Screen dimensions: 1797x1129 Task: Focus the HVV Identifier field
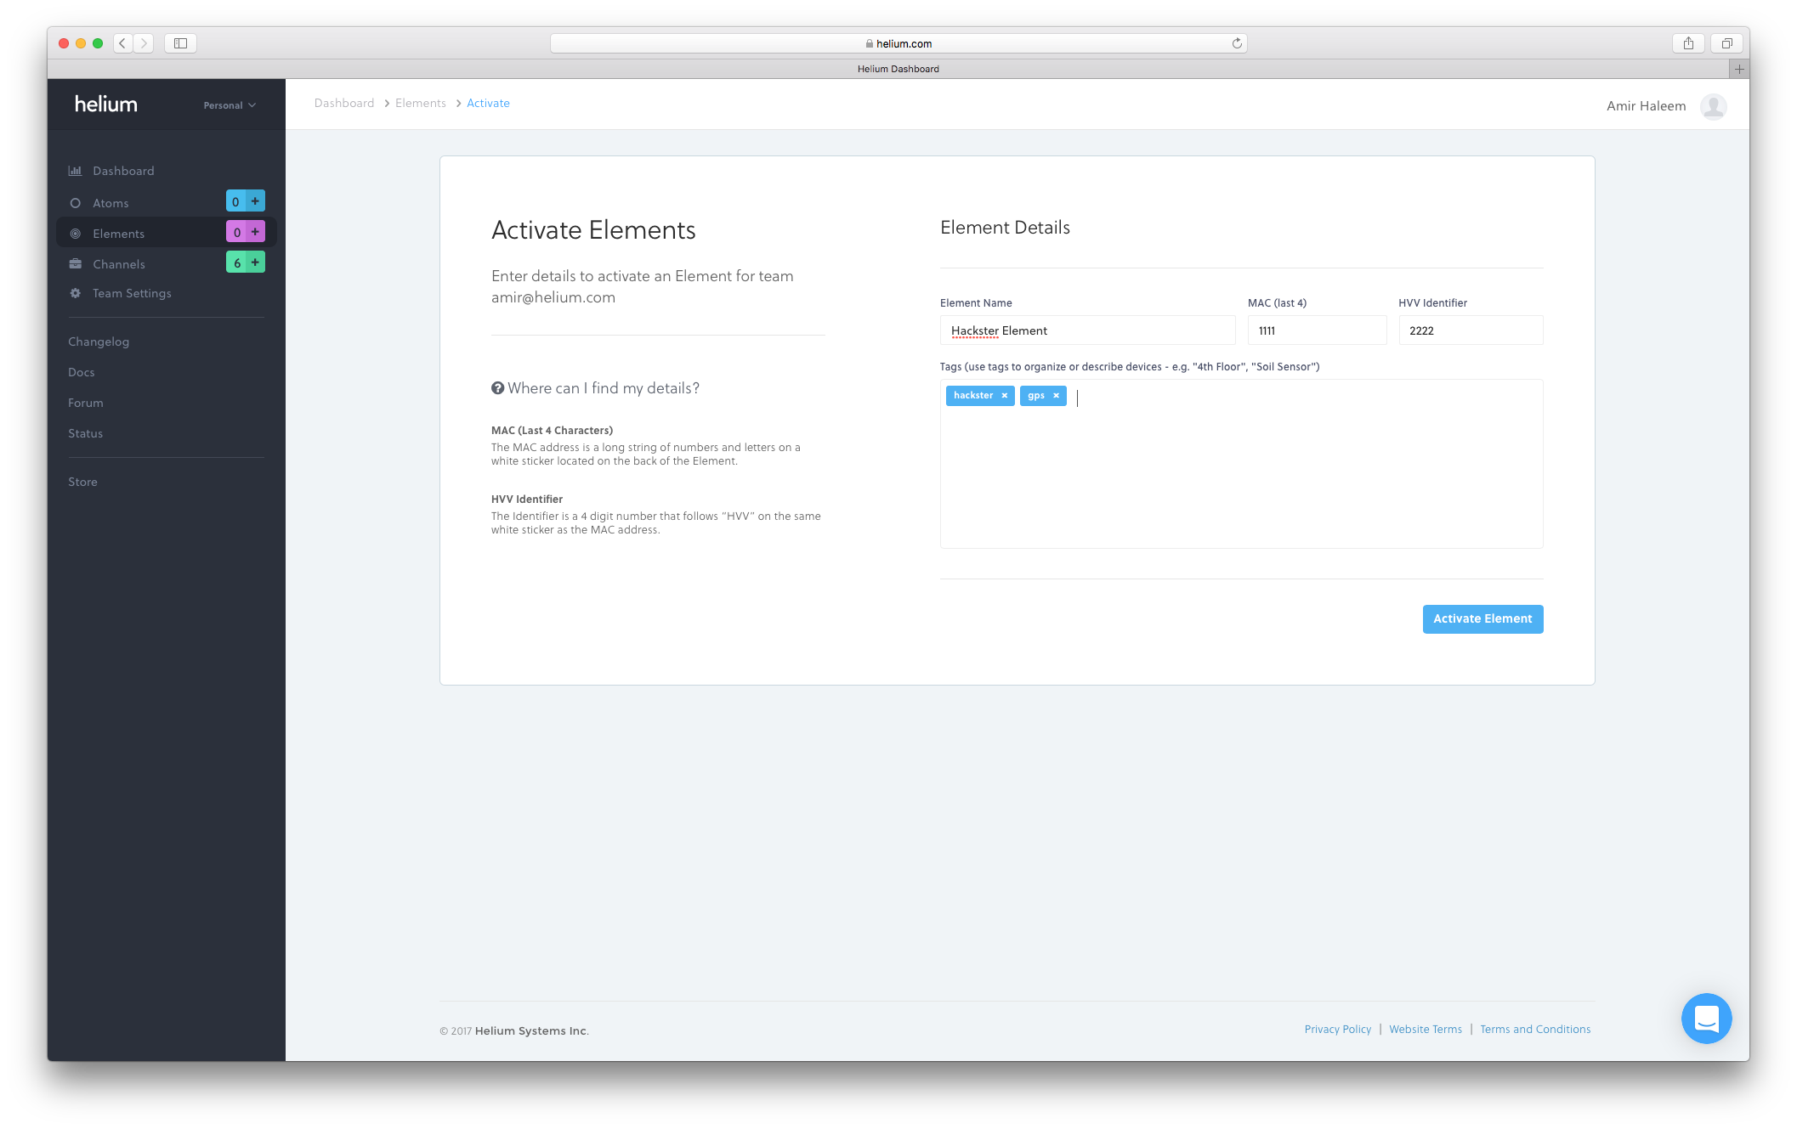pyautogui.click(x=1471, y=330)
